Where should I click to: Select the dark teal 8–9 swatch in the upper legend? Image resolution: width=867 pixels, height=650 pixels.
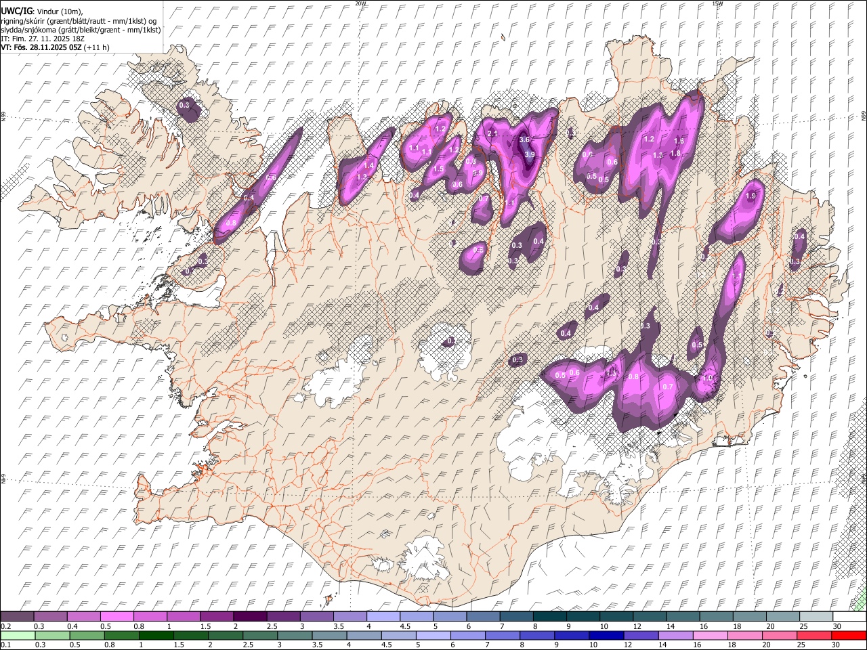tap(549, 617)
